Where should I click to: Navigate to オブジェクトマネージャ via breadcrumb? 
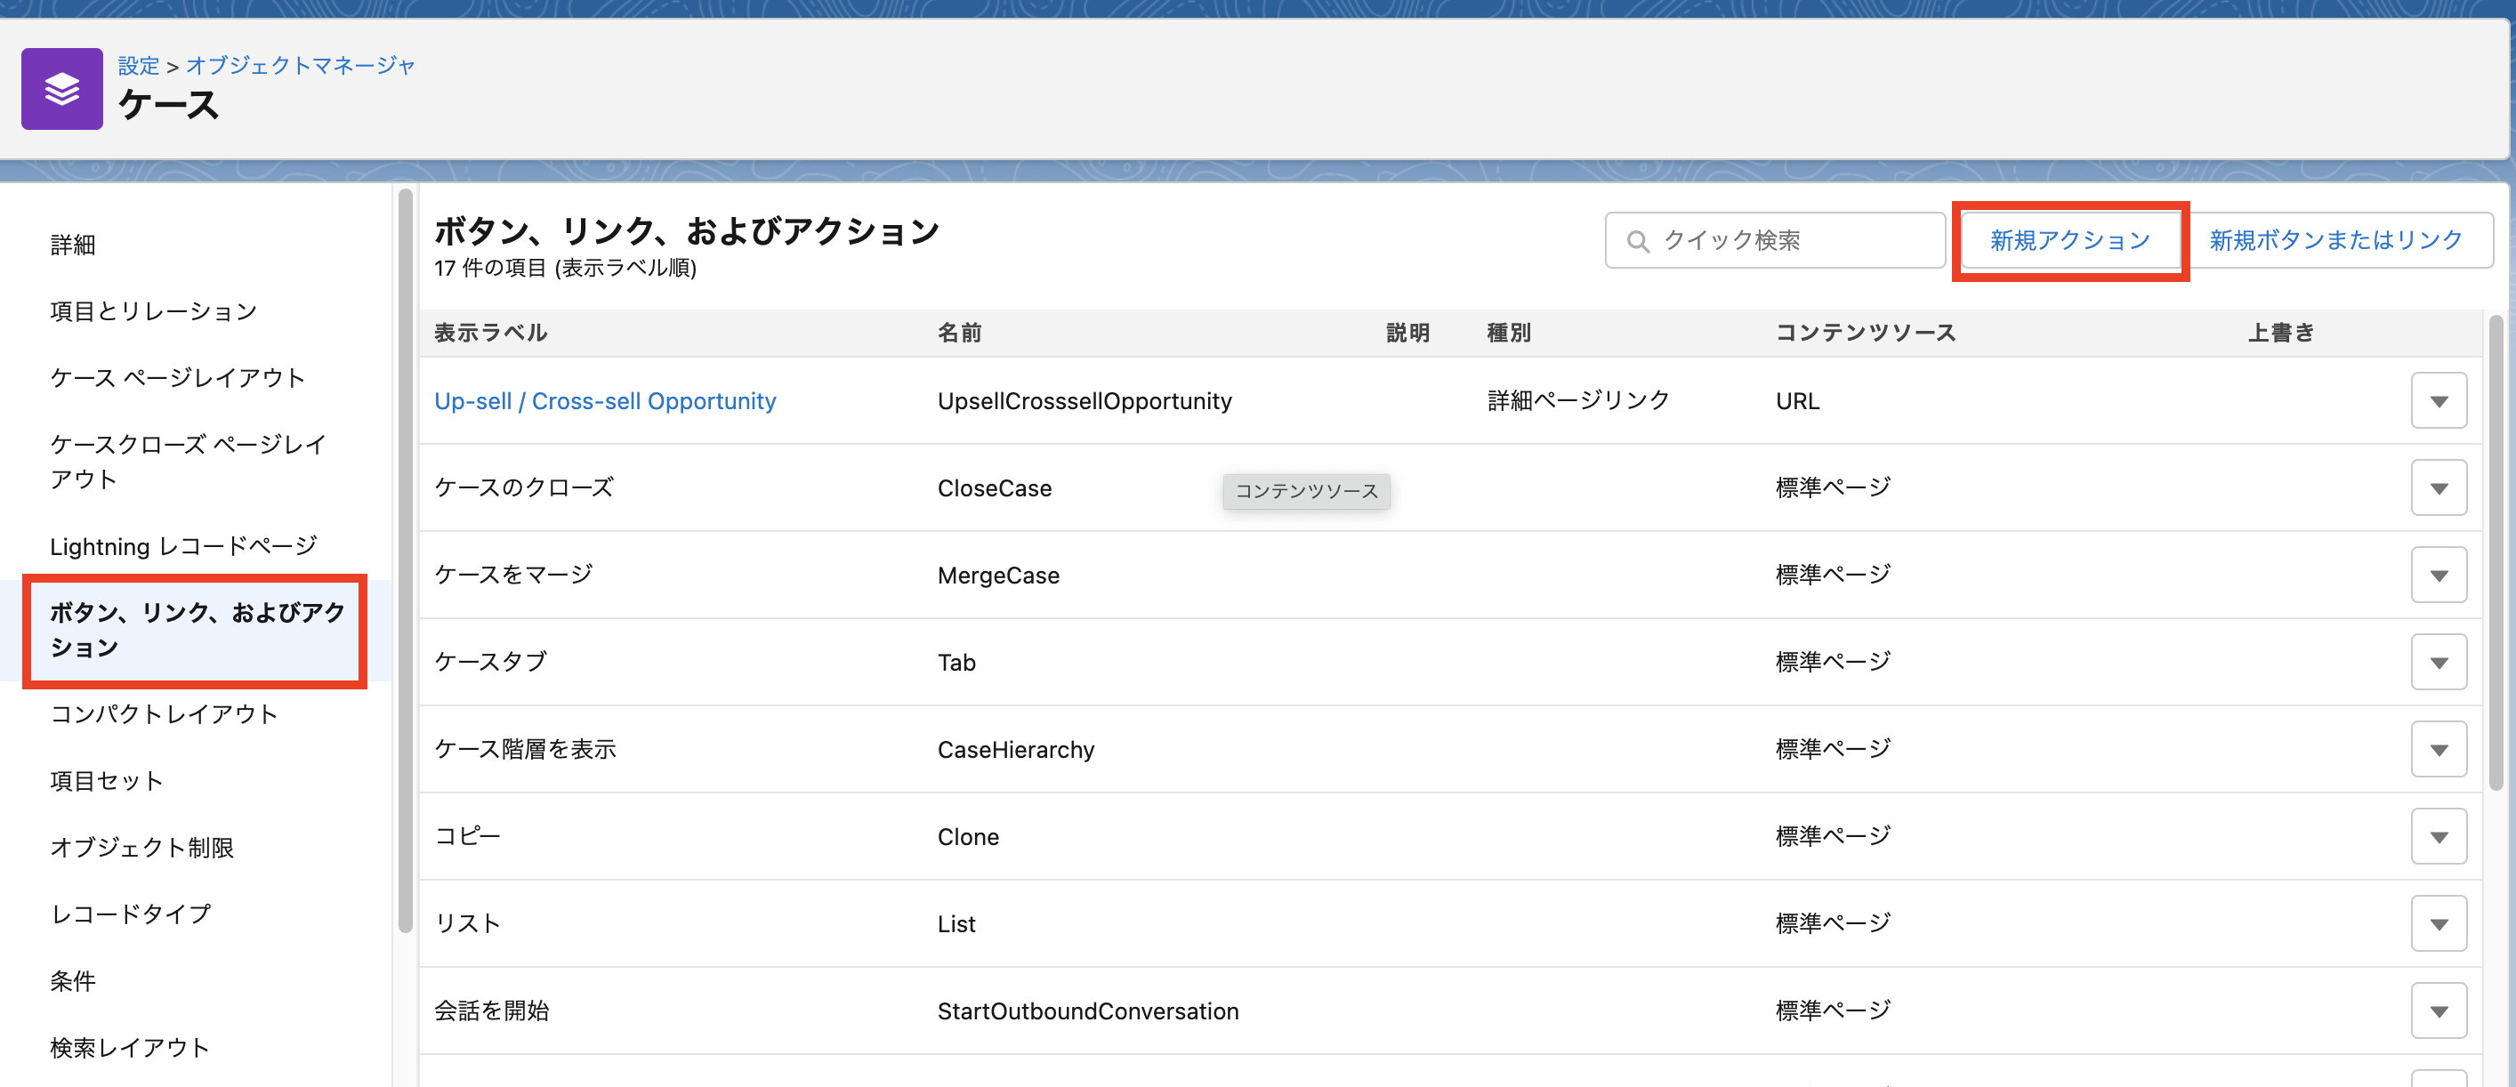(300, 66)
